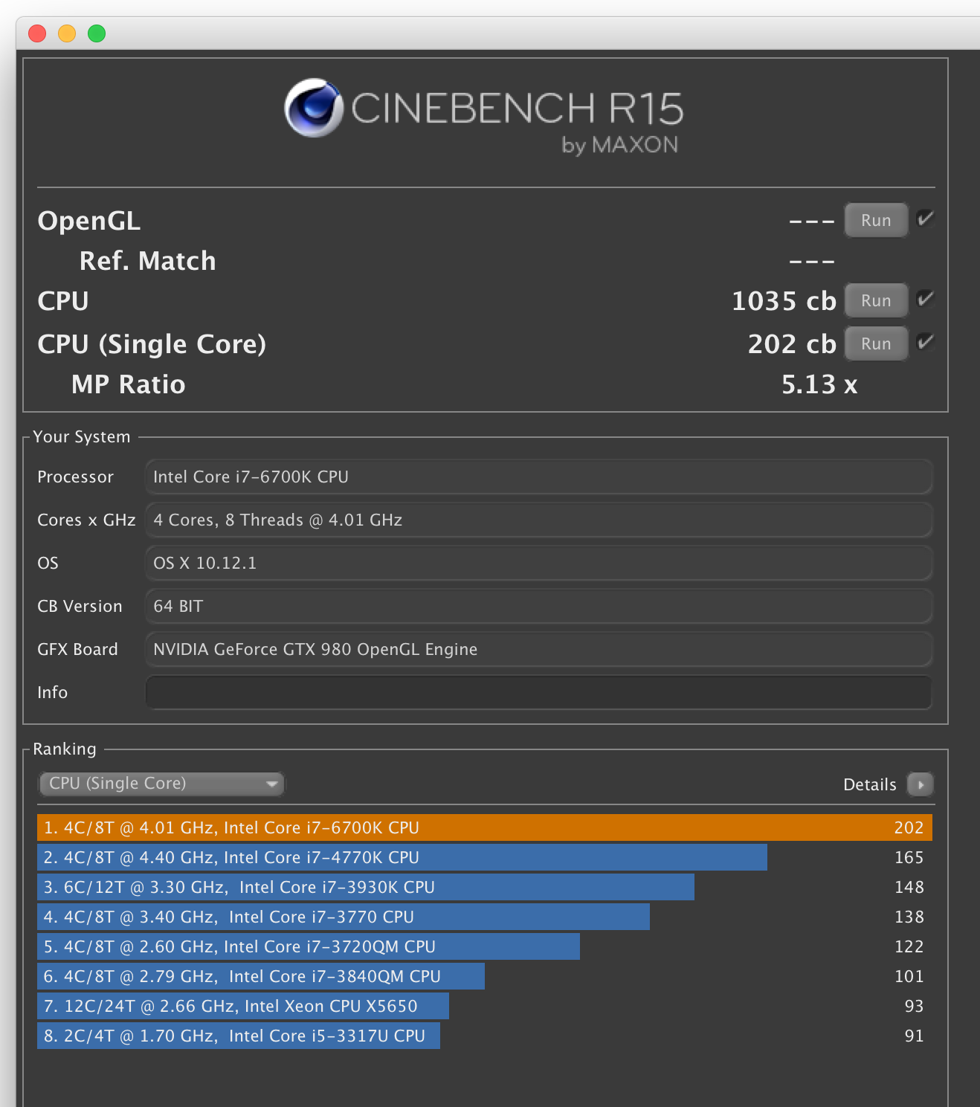This screenshot has width=980, height=1107.
Task: Toggle the CPU Single Core checkbox
Action: [x=925, y=342]
